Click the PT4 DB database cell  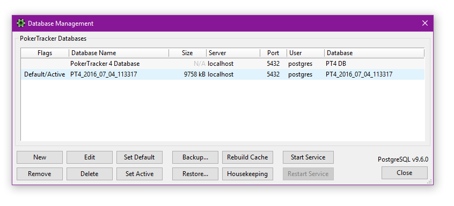[x=336, y=64]
